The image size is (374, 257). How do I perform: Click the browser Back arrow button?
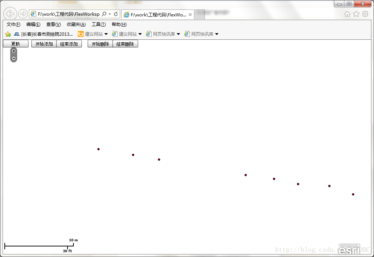(10, 14)
